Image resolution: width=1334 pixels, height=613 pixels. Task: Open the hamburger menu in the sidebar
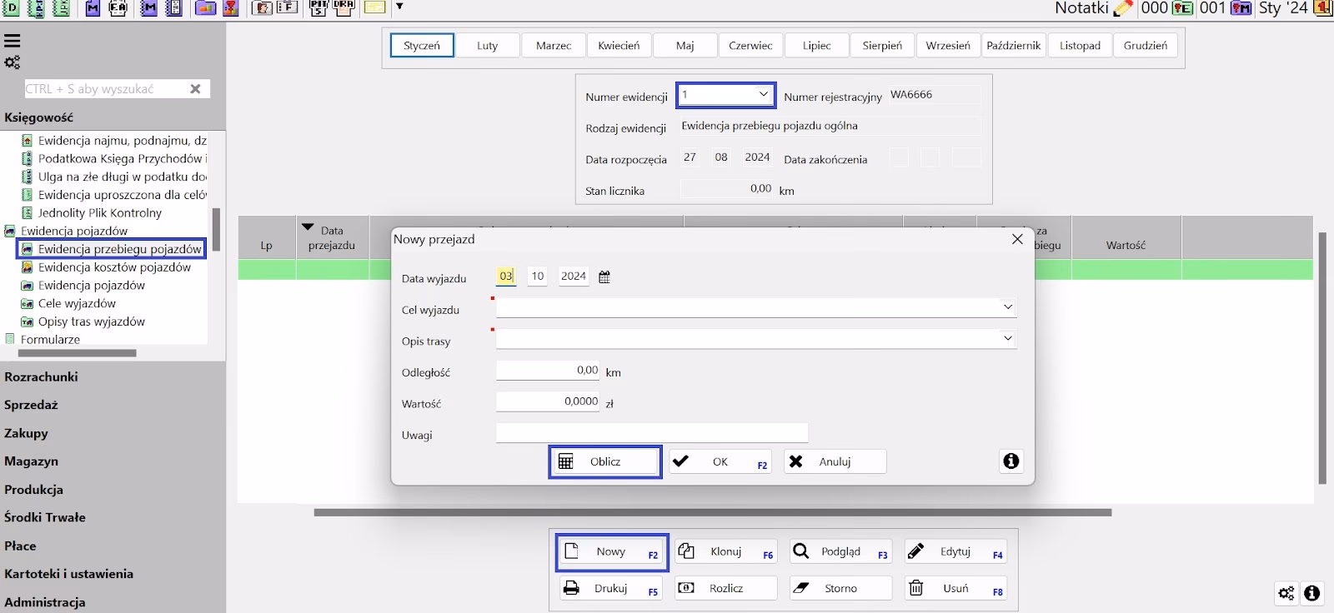tap(13, 41)
